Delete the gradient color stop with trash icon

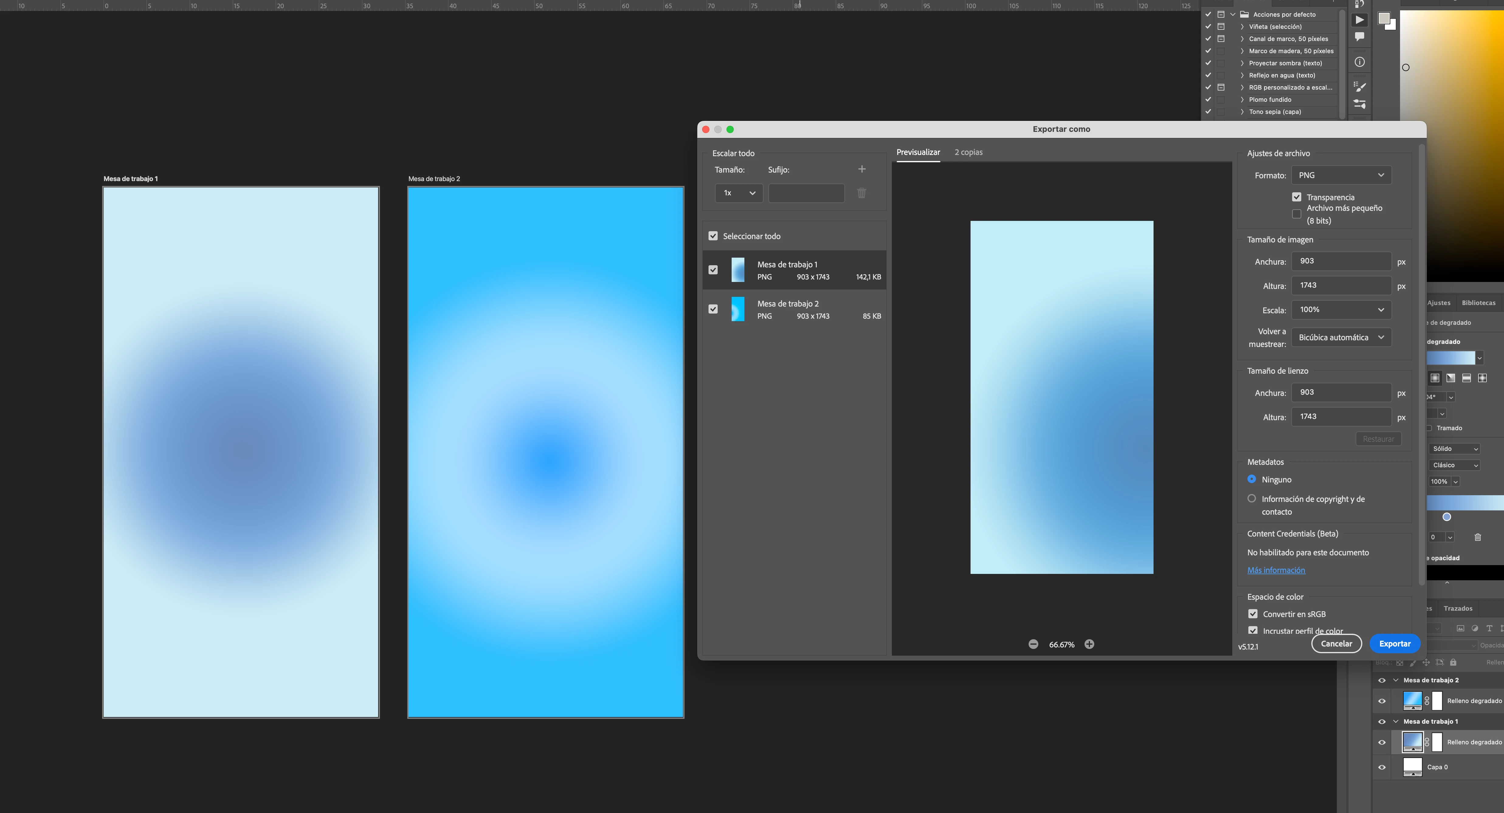[x=1478, y=537]
